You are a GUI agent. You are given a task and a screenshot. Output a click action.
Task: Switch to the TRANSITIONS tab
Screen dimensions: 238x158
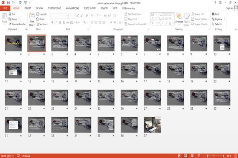[55, 8]
